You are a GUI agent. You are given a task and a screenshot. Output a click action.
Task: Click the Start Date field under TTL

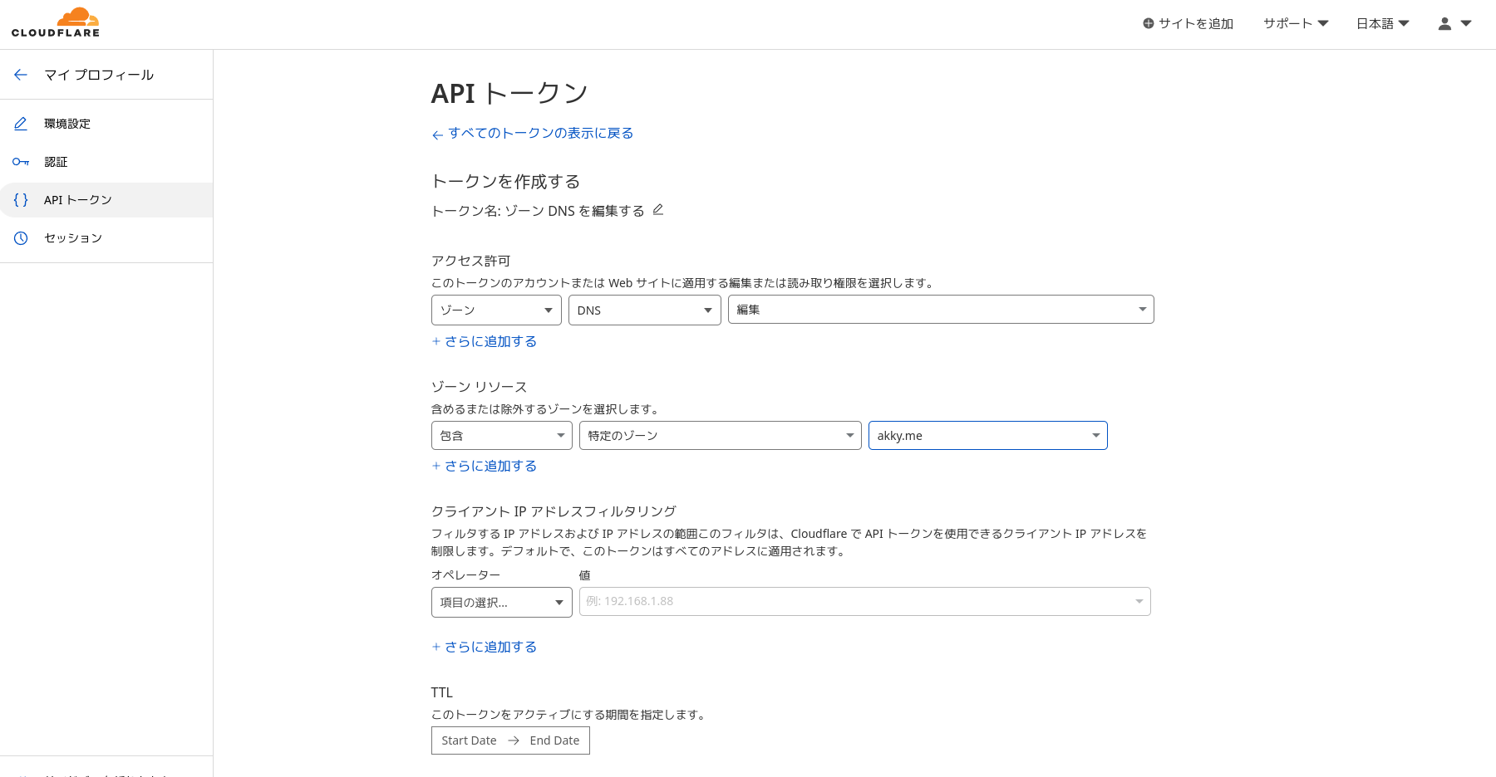click(469, 740)
